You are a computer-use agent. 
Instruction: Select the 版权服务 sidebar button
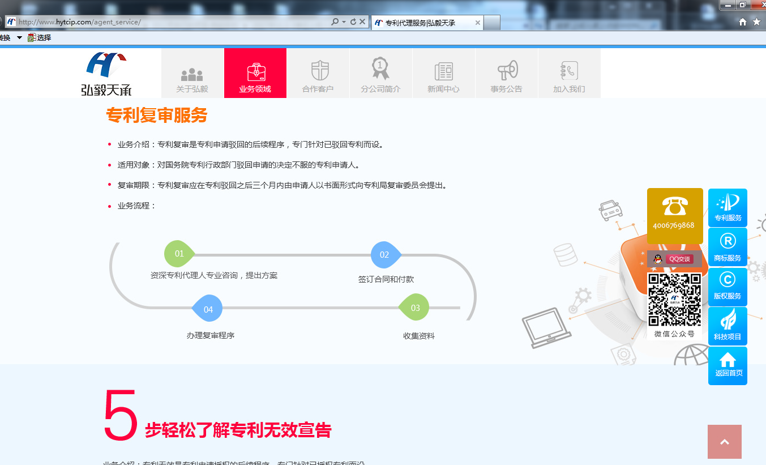[x=728, y=287]
